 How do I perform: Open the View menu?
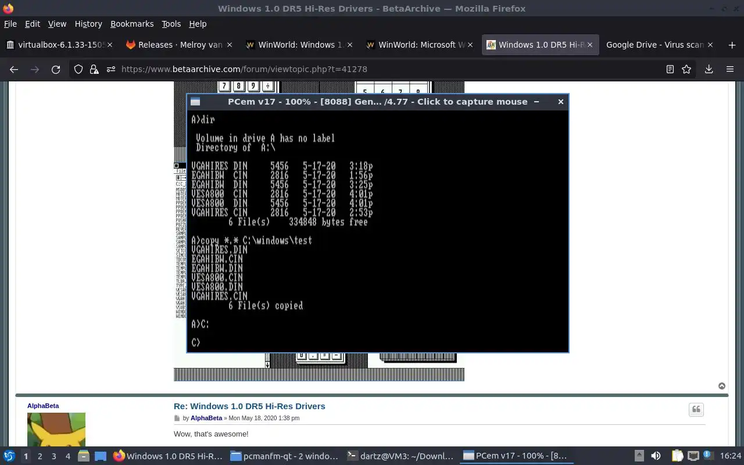tap(57, 24)
